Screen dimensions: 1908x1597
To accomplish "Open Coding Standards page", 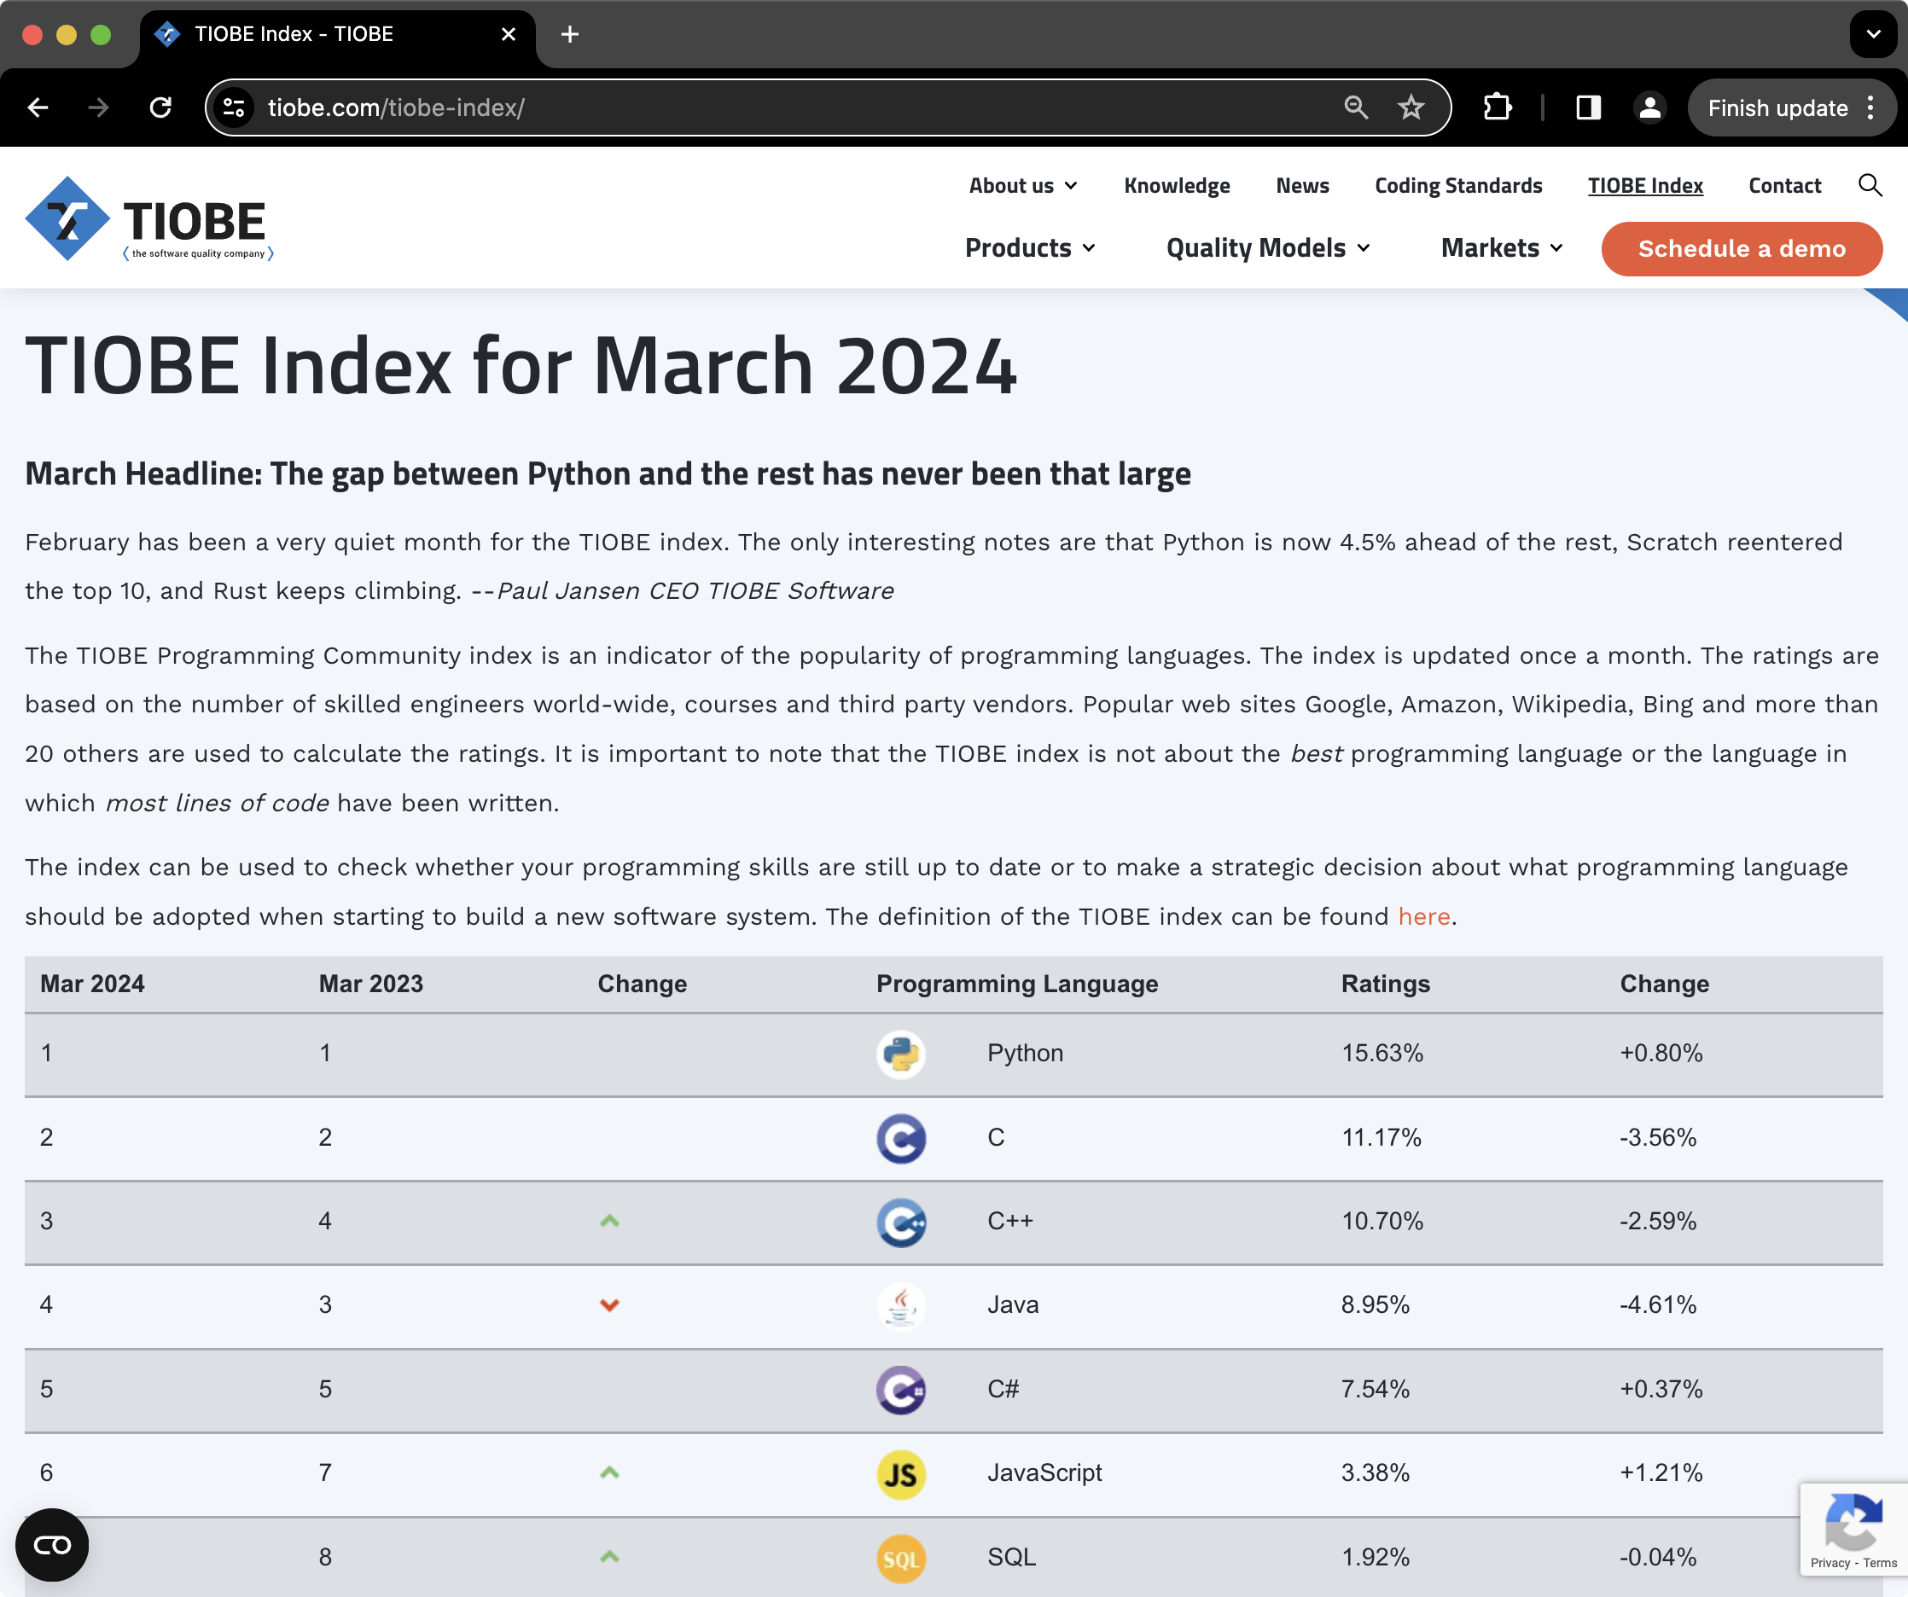I will (x=1458, y=185).
